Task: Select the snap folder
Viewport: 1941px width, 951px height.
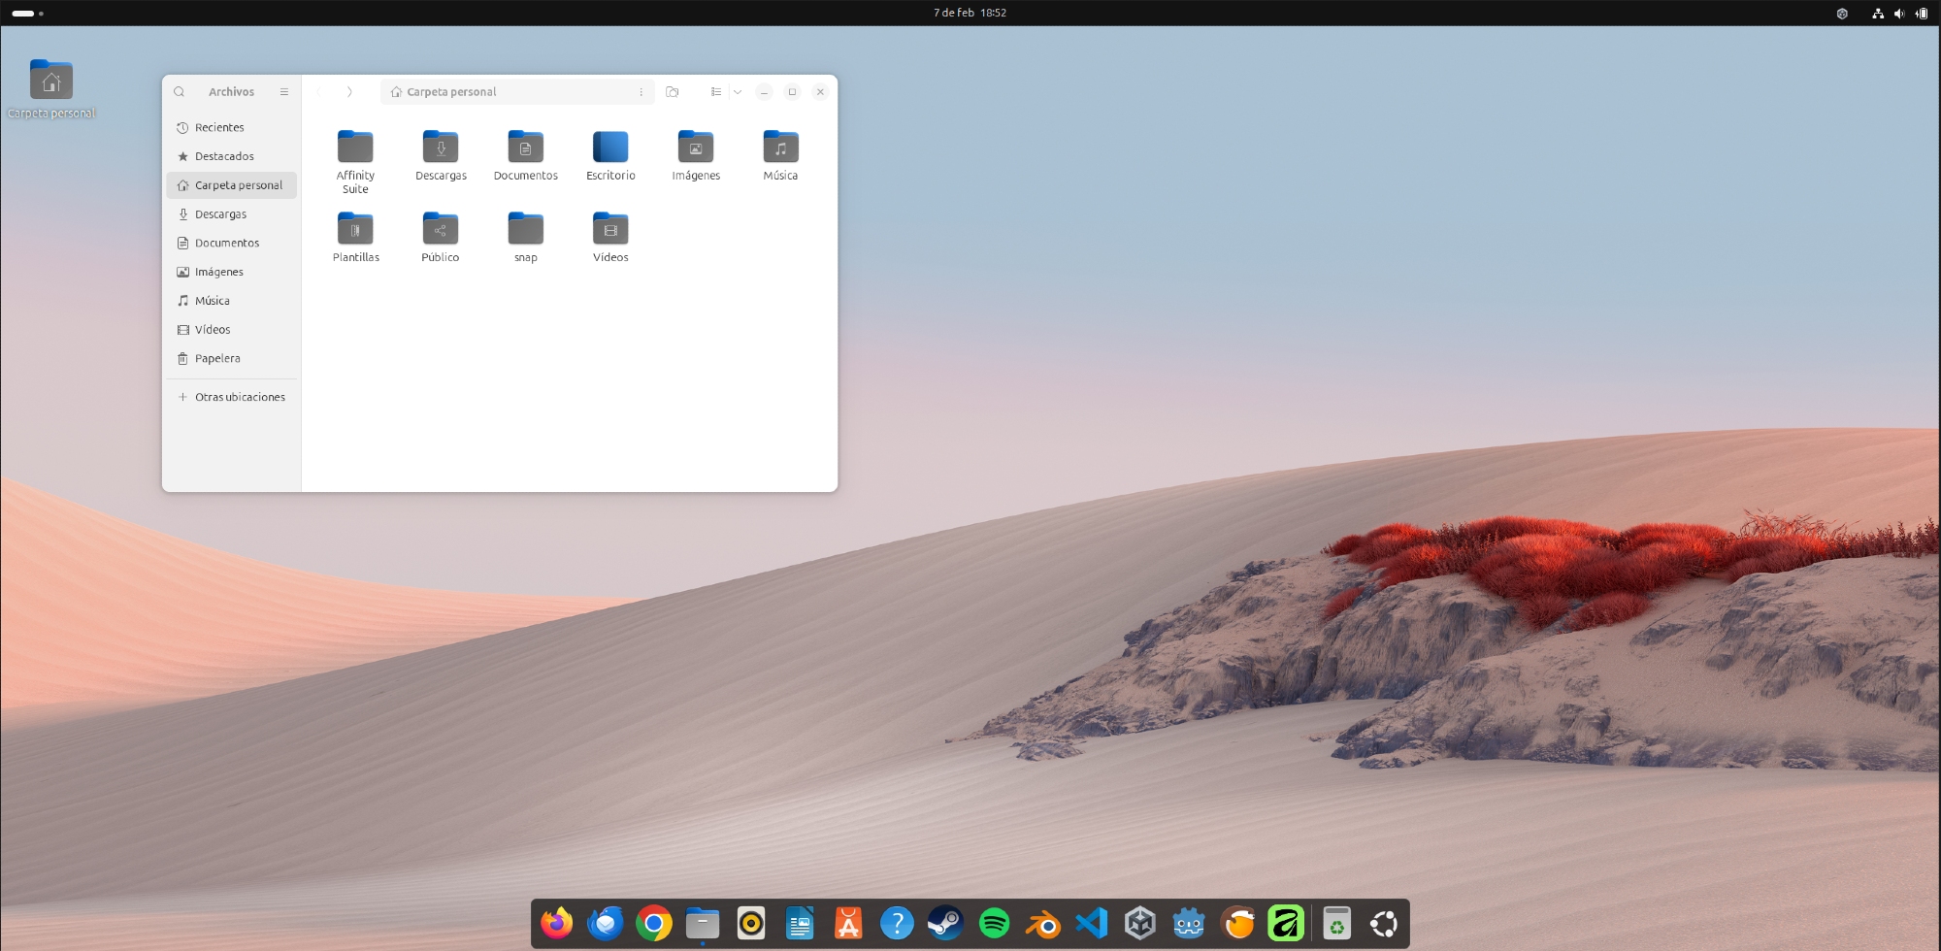Action: coord(525,230)
